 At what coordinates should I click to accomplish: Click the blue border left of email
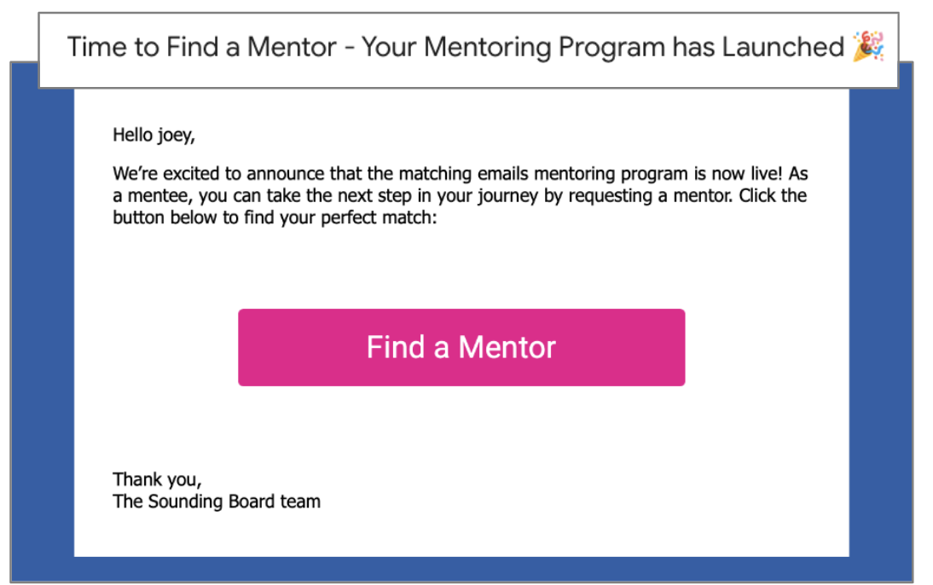coord(42,324)
